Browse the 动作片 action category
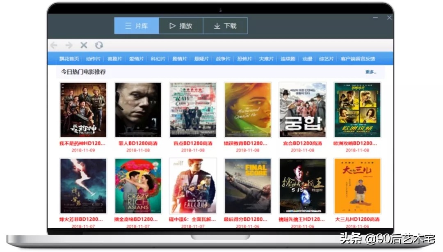Screen dimensions: 443x252 click(x=93, y=59)
